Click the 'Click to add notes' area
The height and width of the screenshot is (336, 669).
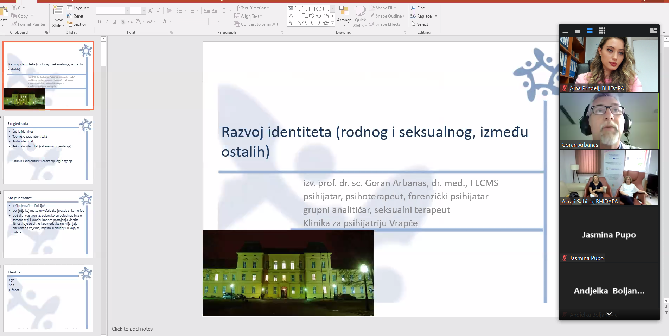point(132,329)
